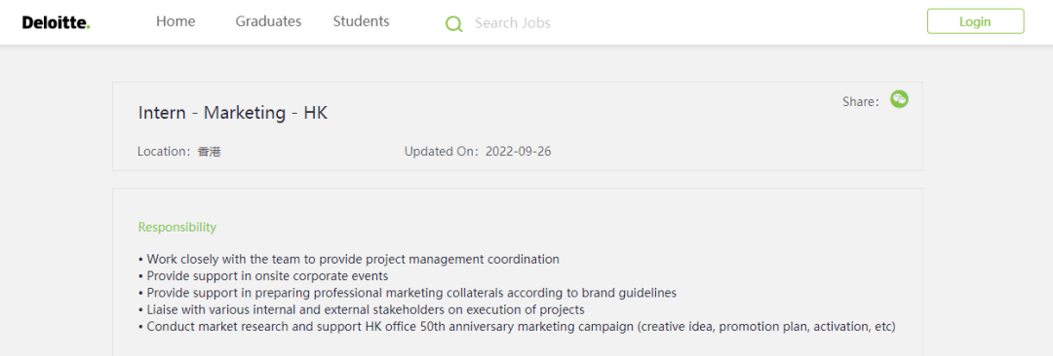Go to the Graduates section
Viewport: 1053px width, 356px height.
(269, 21)
